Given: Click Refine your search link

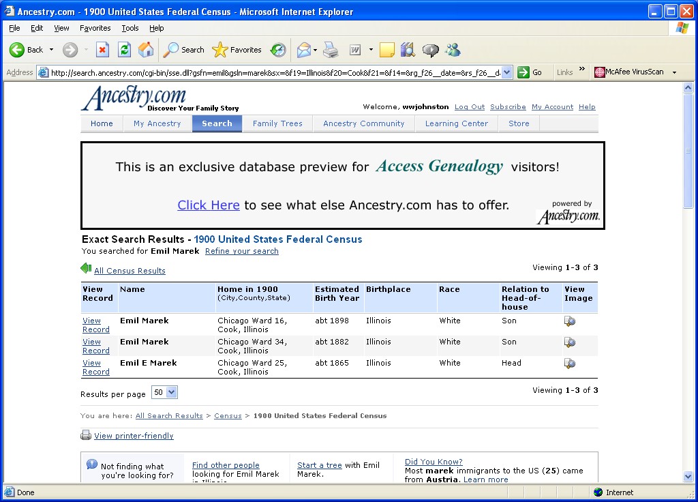Looking at the screenshot, I should point(242,251).
